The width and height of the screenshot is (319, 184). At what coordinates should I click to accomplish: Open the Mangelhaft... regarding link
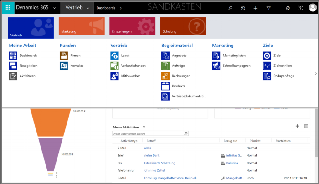click(235, 178)
